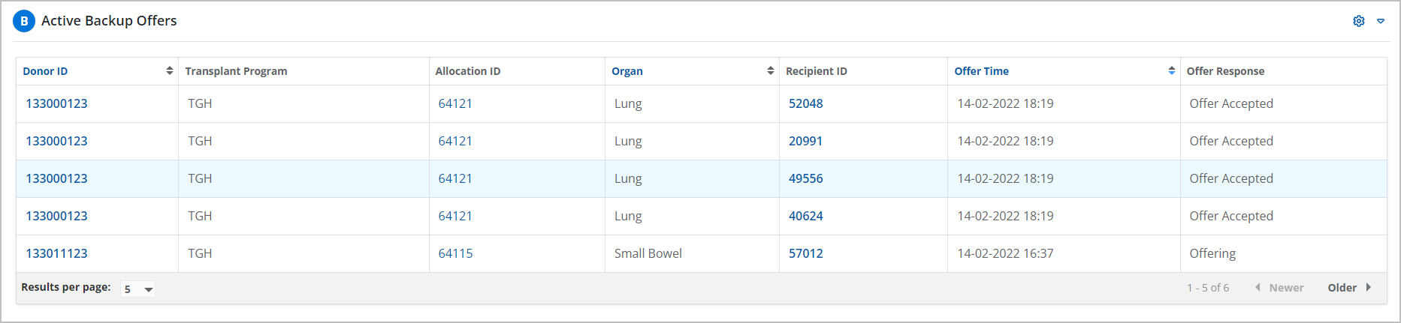Open recipient ID 49556 link
1401x323 pixels.
(805, 178)
